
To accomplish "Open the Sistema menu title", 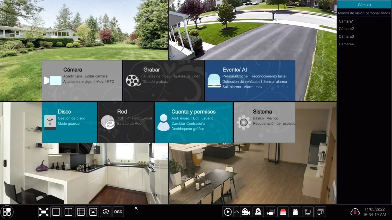I will pyautogui.click(x=262, y=112).
